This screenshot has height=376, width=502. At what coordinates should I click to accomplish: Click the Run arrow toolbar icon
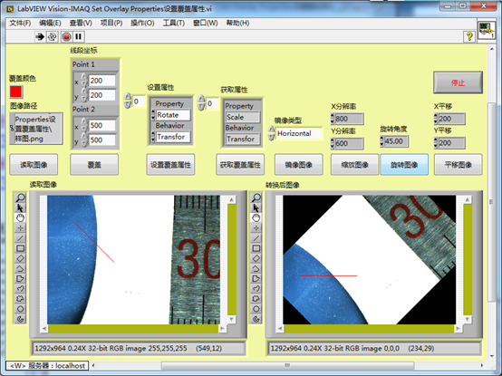40,37
